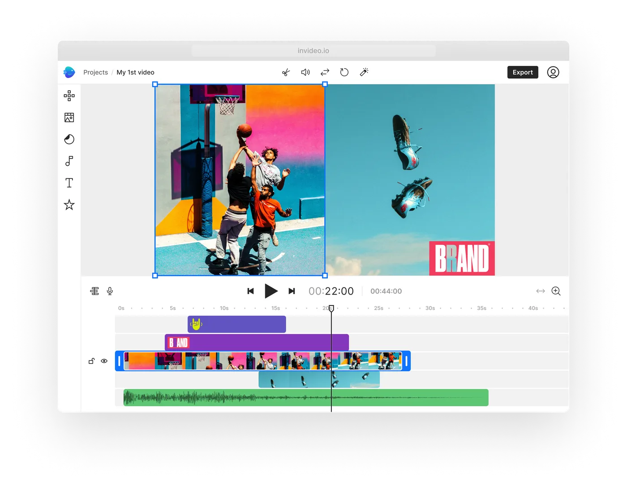Click the microphone voiceover icon
This screenshot has width=627, height=487.
[110, 291]
